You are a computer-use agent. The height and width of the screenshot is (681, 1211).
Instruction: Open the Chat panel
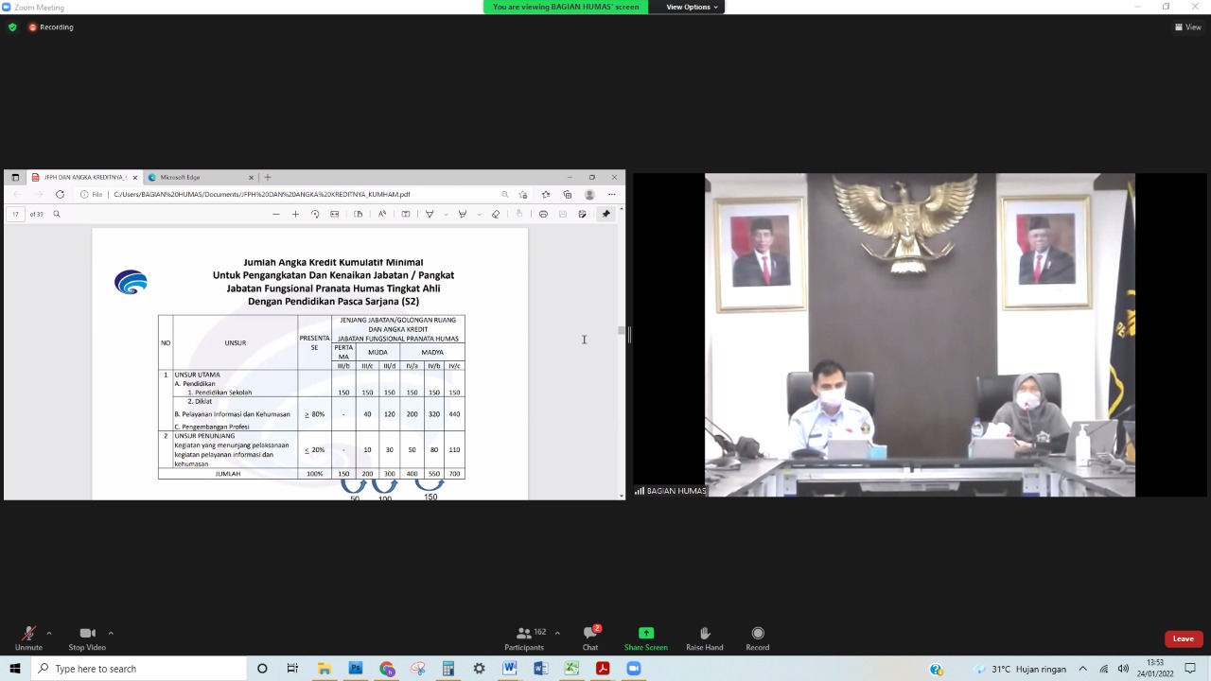pos(590,634)
